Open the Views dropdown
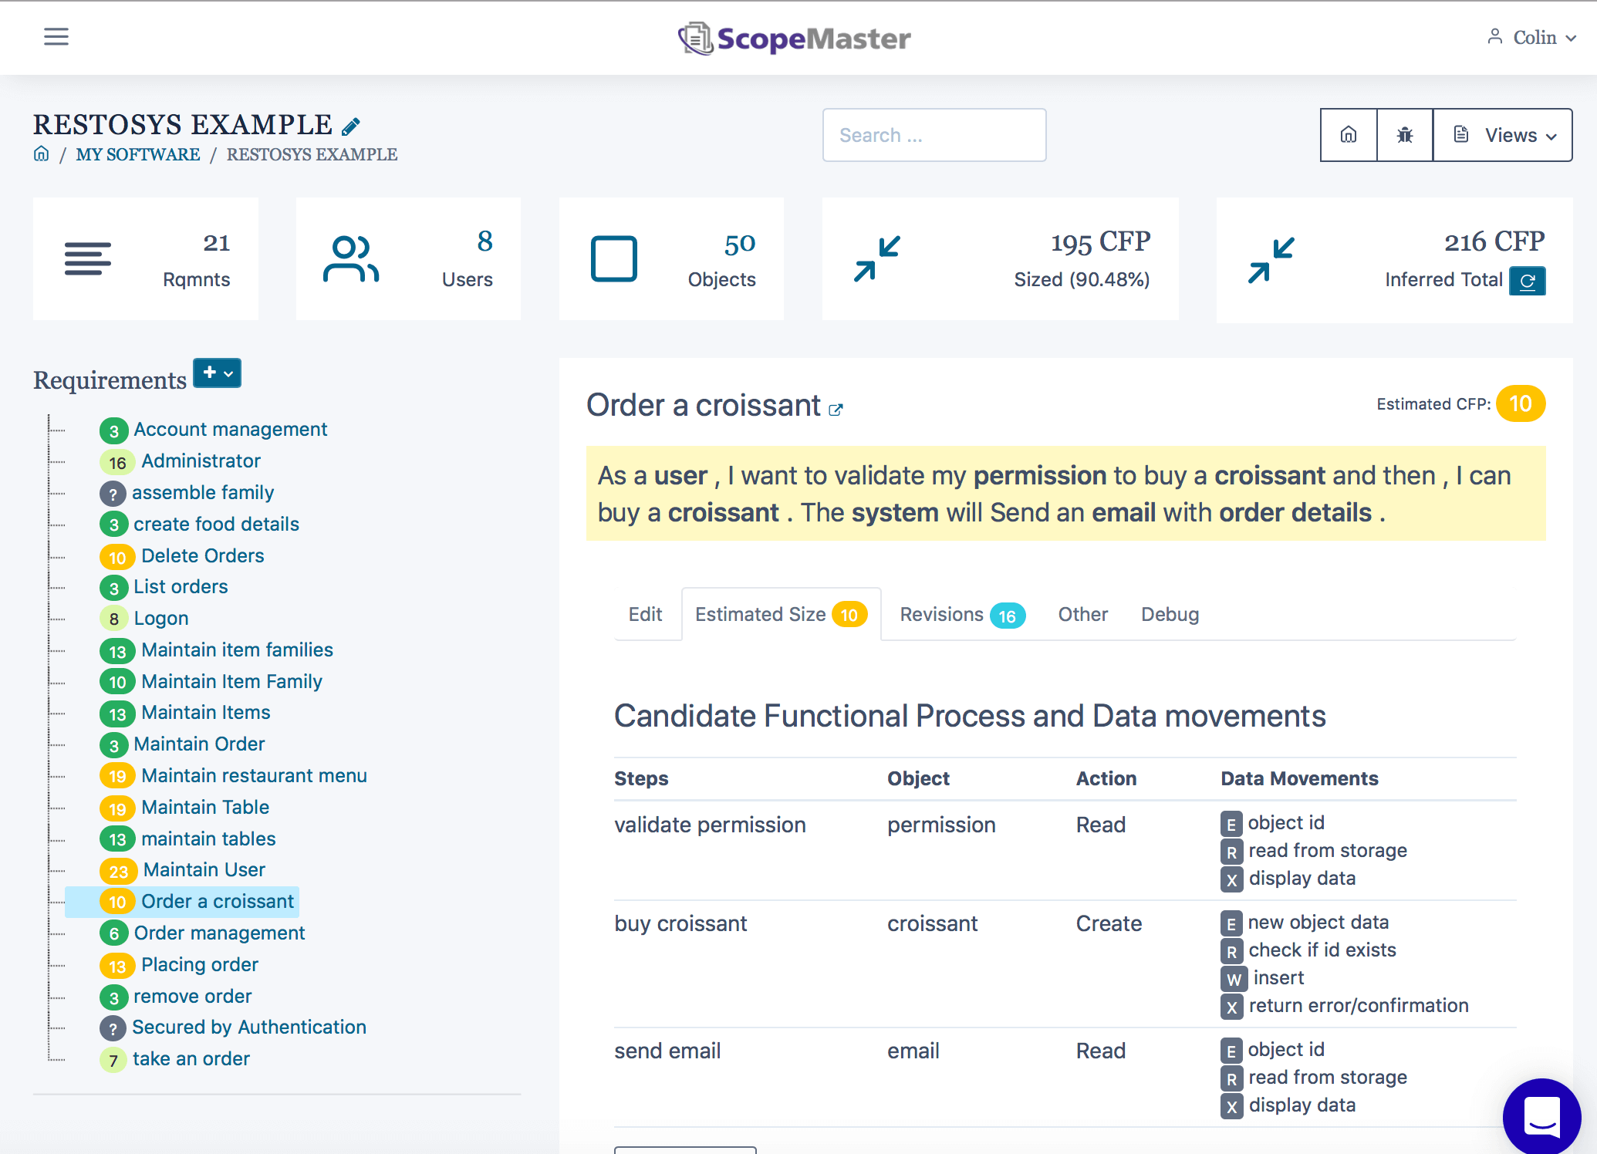 (x=1503, y=135)
